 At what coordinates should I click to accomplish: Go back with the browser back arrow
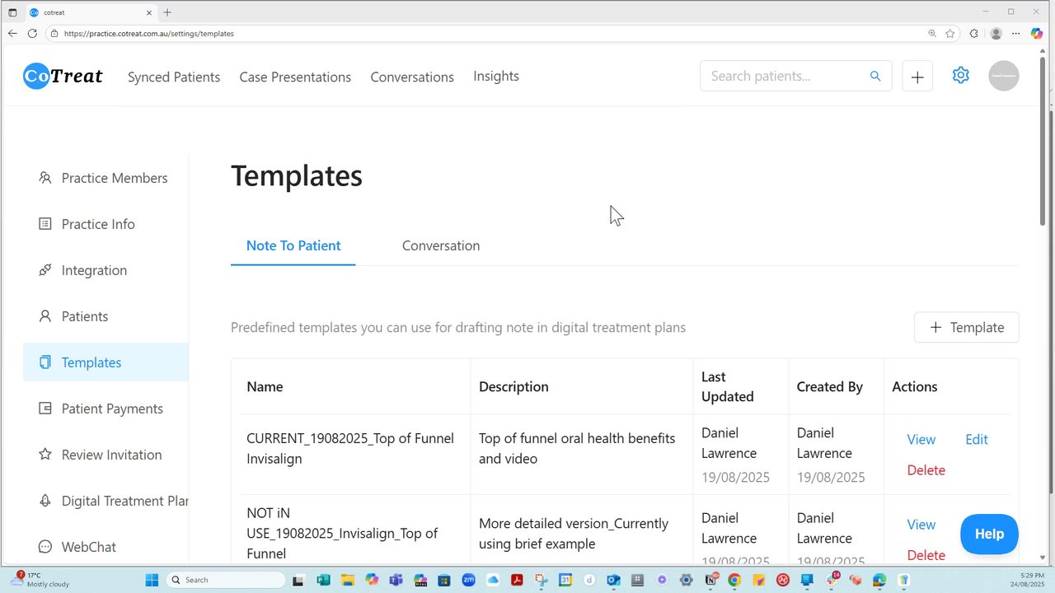(x=12, y=34)
